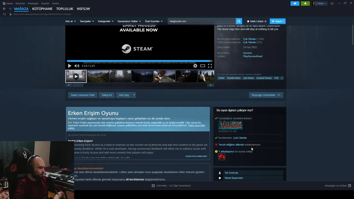Focus the Mağazada ara search field
The width and height of the screenshot is (354, 199).
(202, 21)
